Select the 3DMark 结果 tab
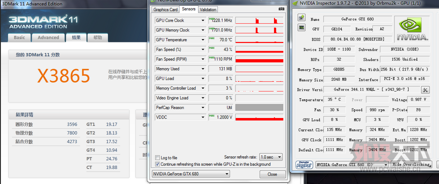 click(x=76, y=38)
